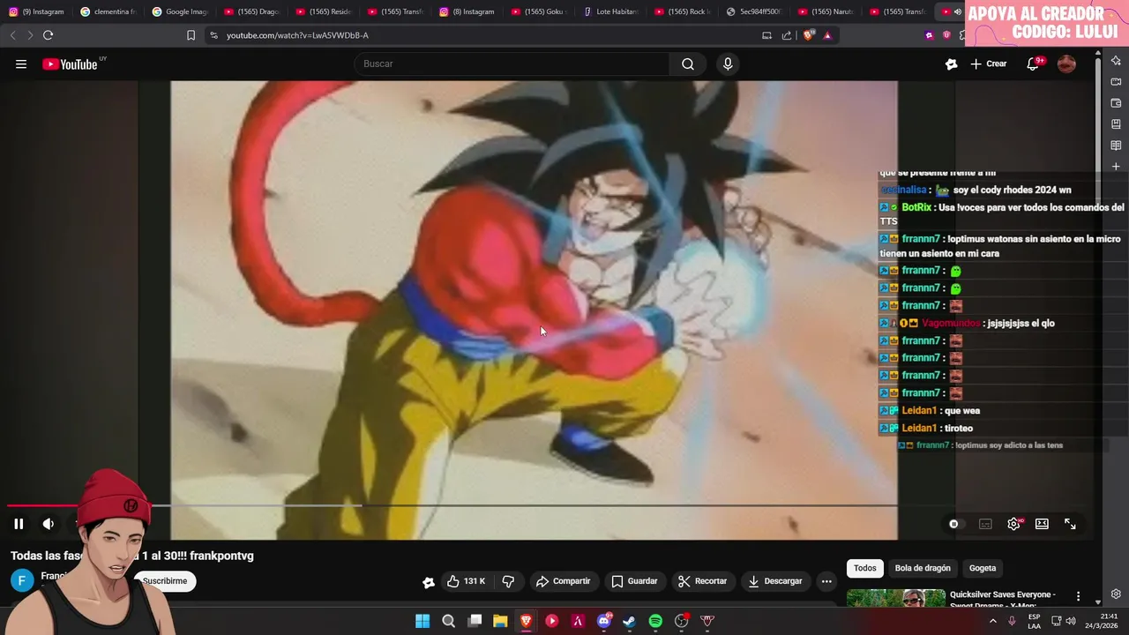Open the account avatar menu
Viewport: 1129px width, 635px height.
(x=1066, y=63)
